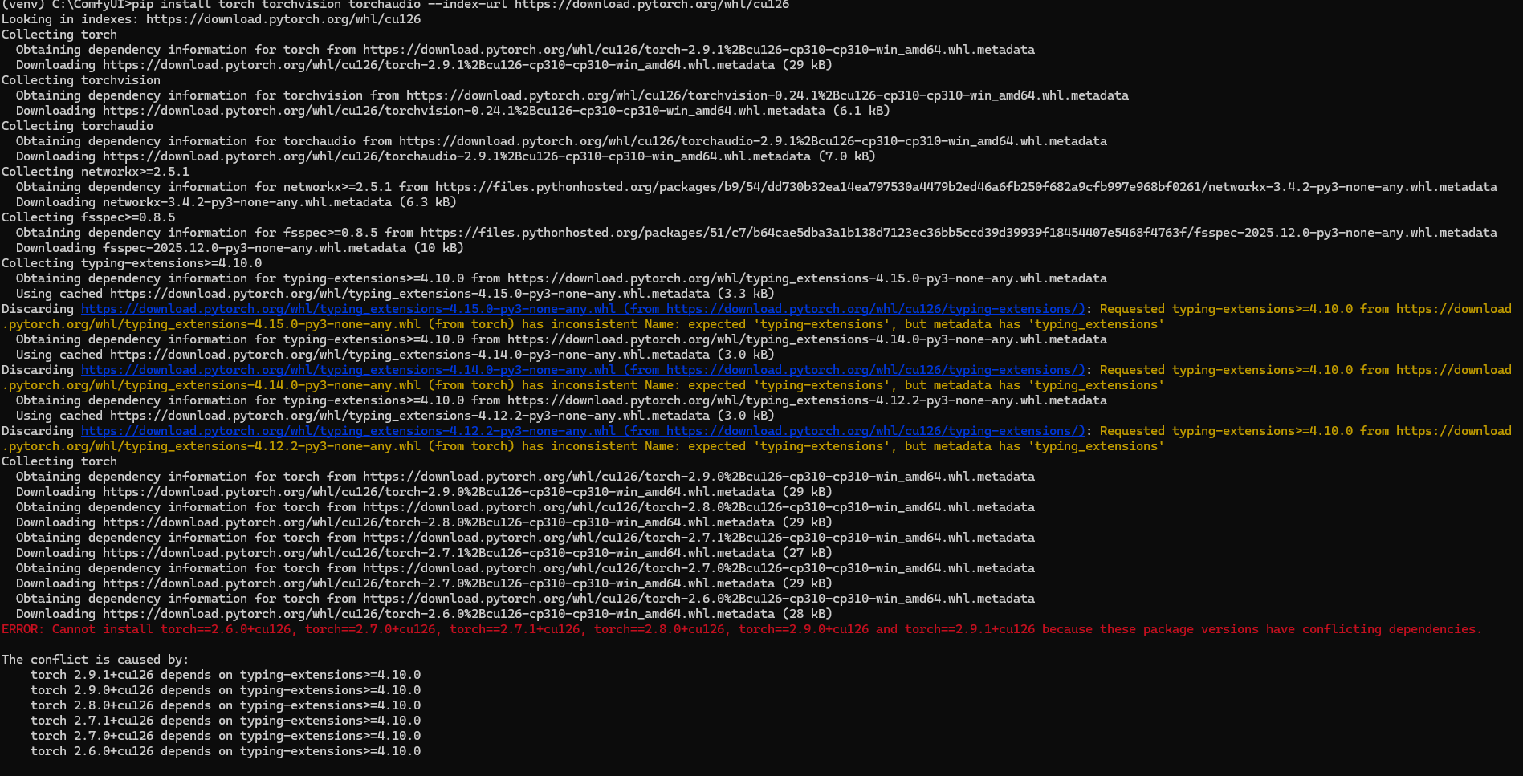
Task: Click the Downloading torchvision-0.24.1 metadata line
Action: point(452,111)
